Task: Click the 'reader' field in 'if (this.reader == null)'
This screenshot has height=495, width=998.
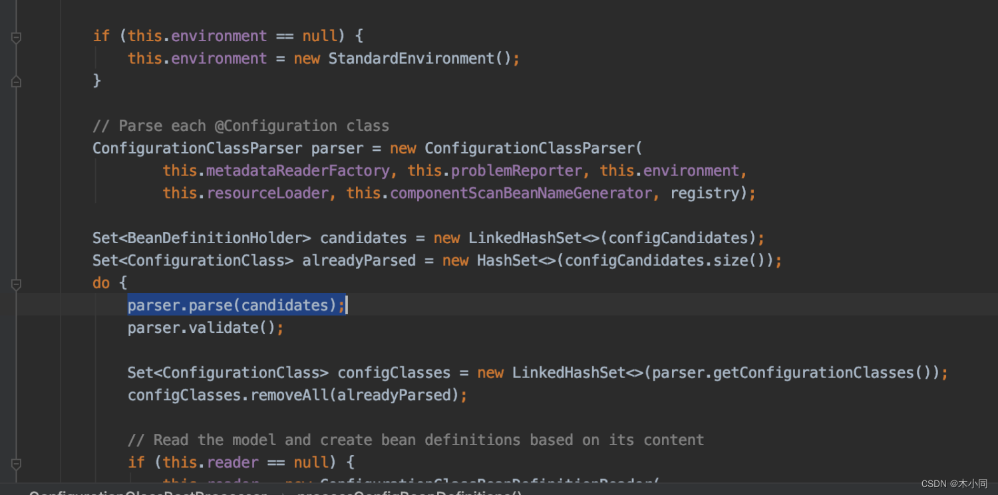Action: point(232,462)
